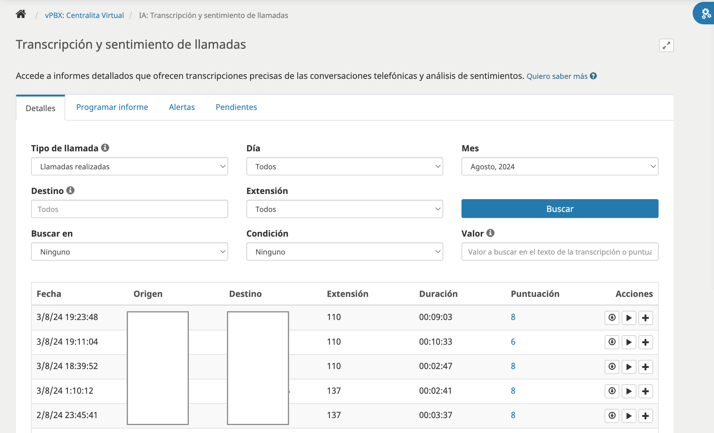
Task: Play recording of call 3/8/24 19:23:48
Action: [629, 318]
